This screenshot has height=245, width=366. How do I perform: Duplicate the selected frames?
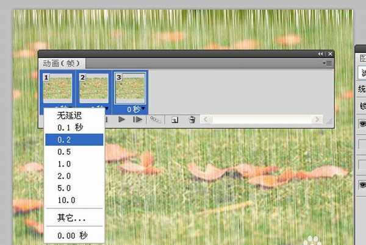click(174, 120)
